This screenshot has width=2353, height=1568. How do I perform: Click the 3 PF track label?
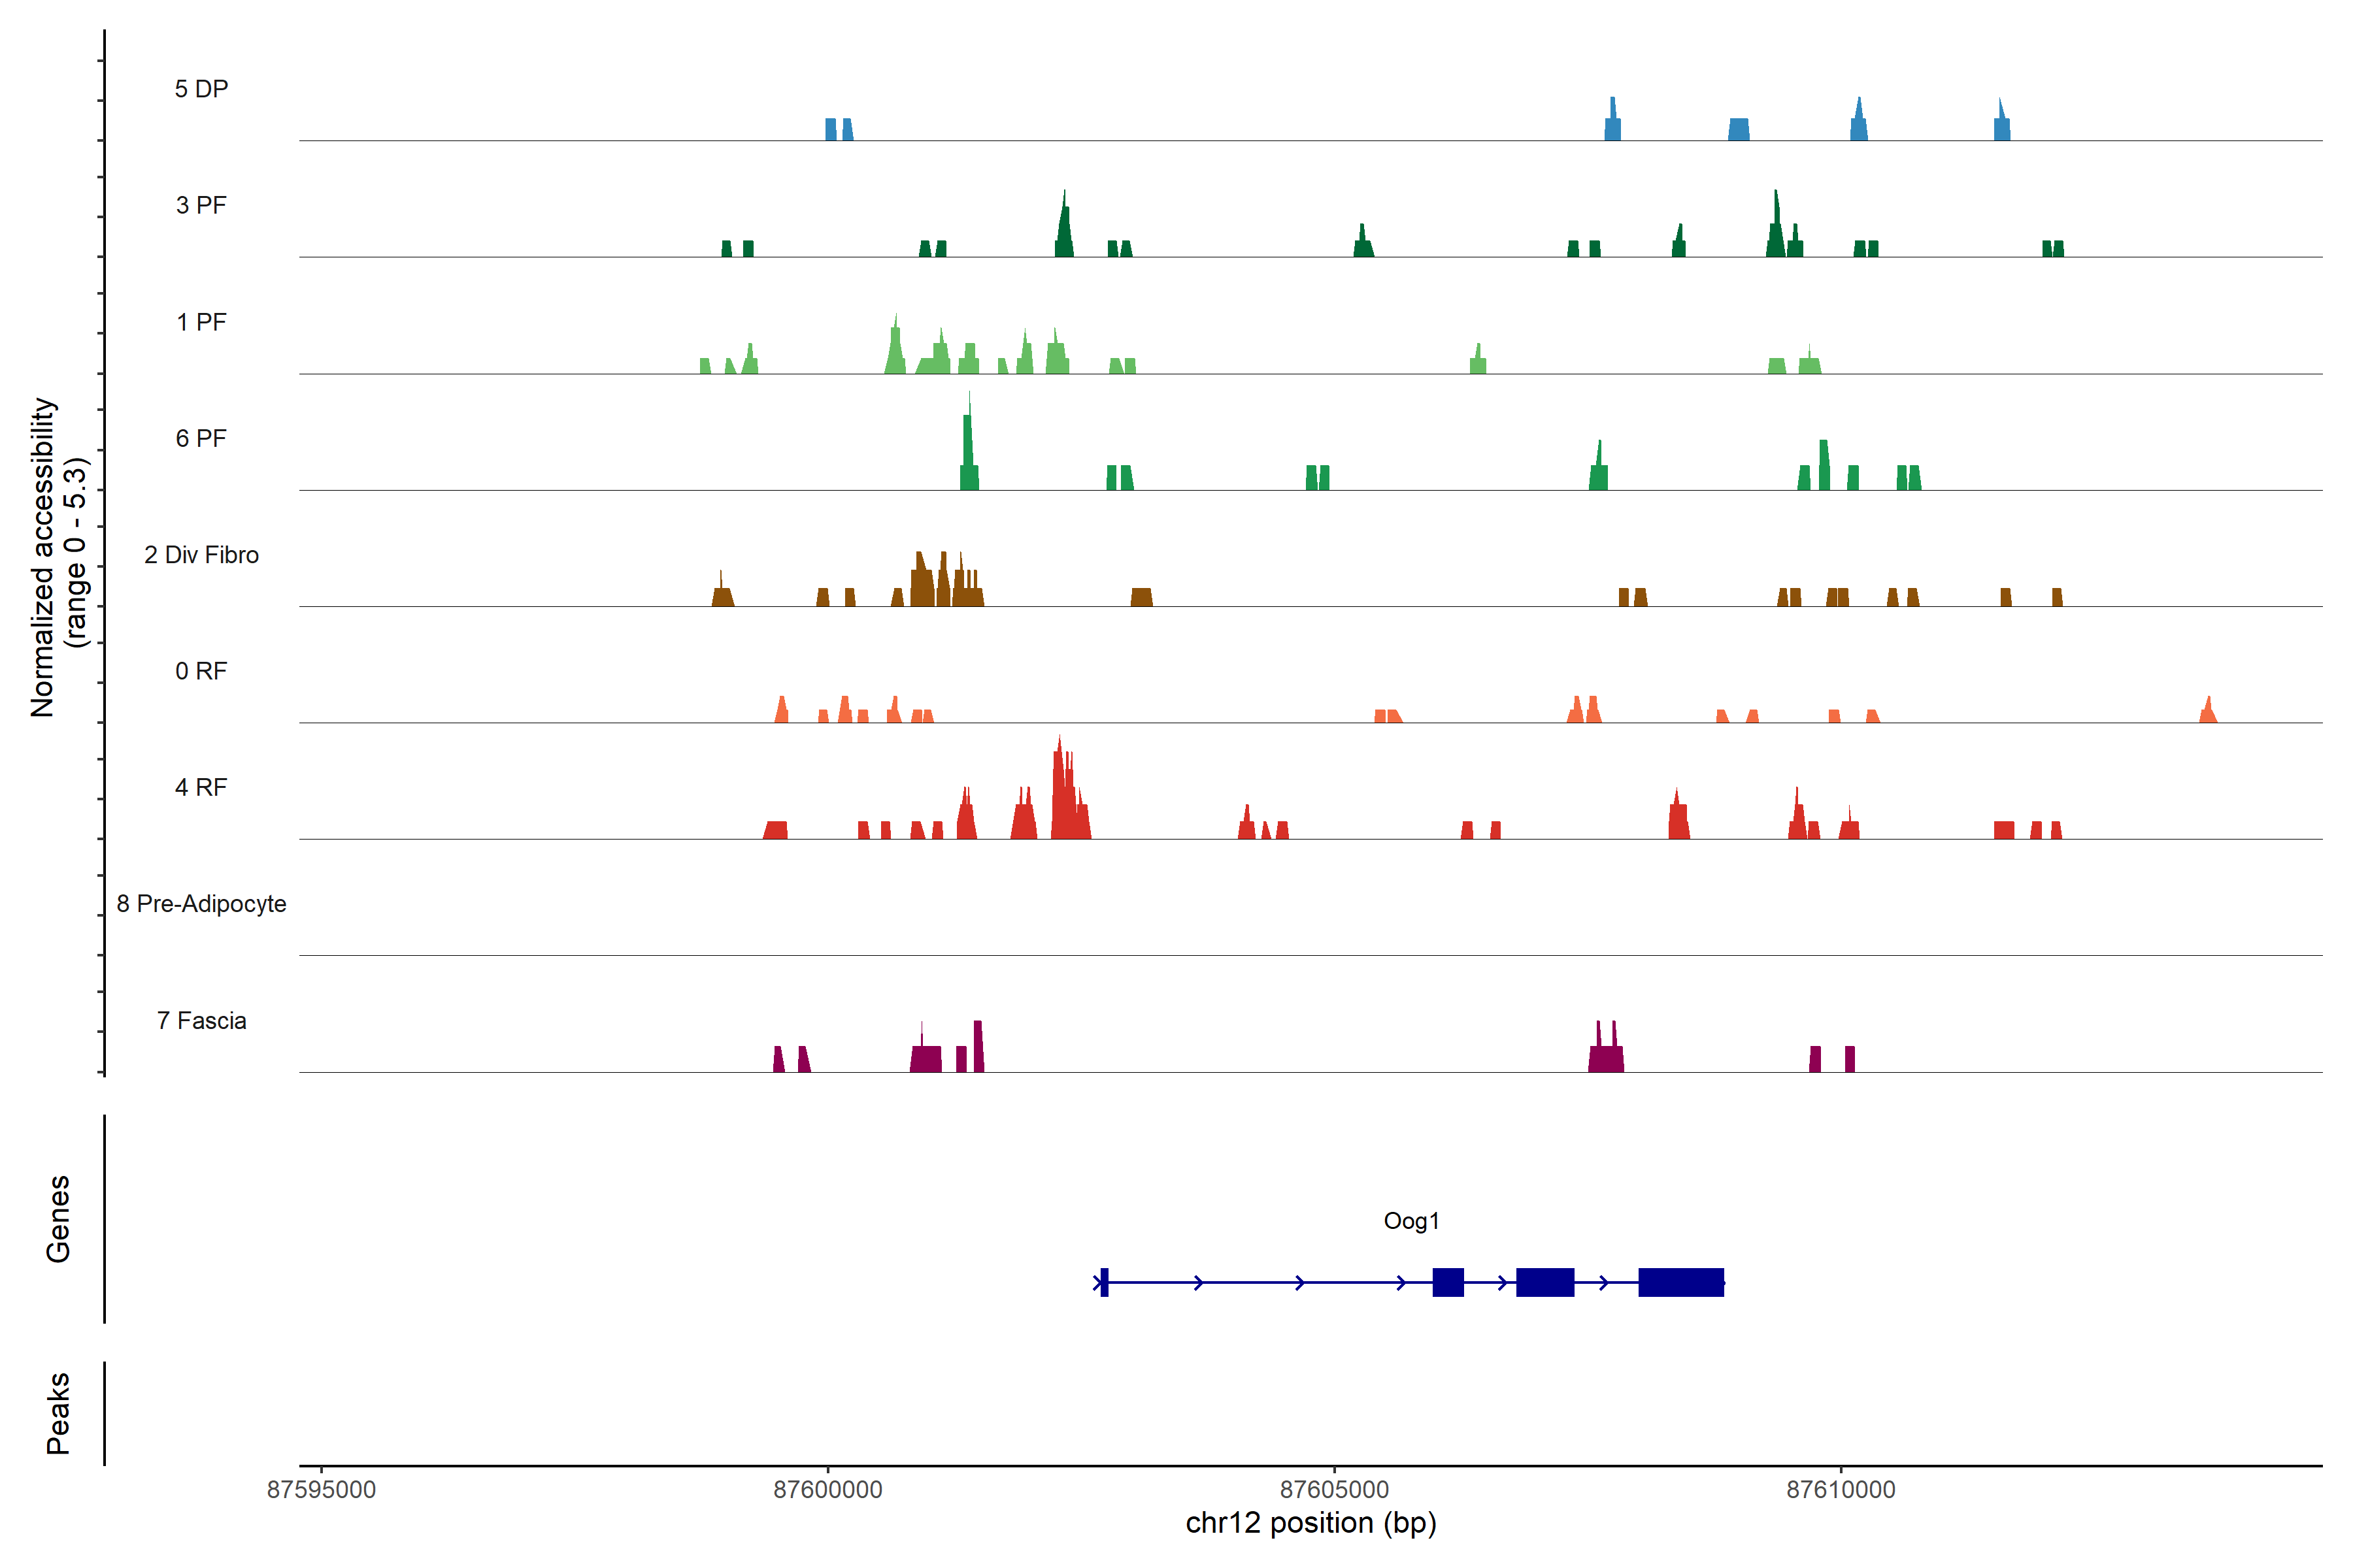(x=201, y=205)
